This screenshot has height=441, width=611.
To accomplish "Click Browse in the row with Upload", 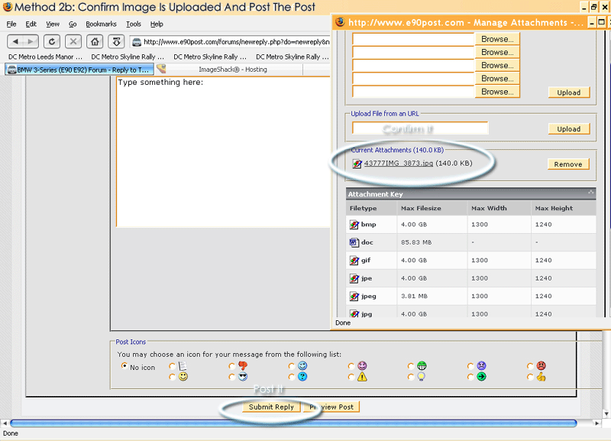I will [497, 92].
